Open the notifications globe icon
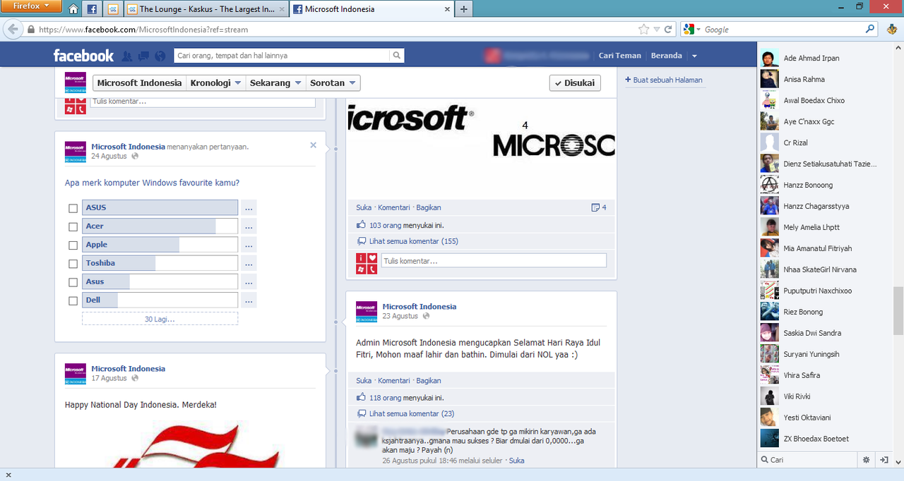 point(160,56)
